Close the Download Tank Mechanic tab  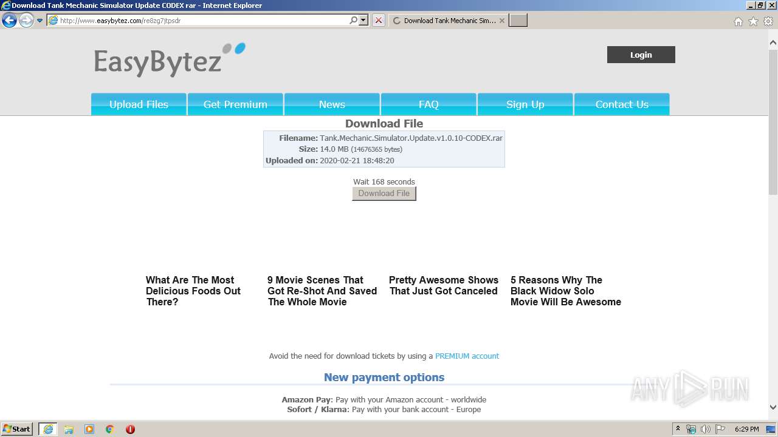pos(501,20)
